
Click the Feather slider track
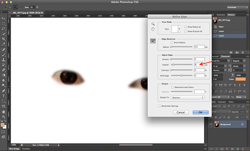click(x=181, y=64)
